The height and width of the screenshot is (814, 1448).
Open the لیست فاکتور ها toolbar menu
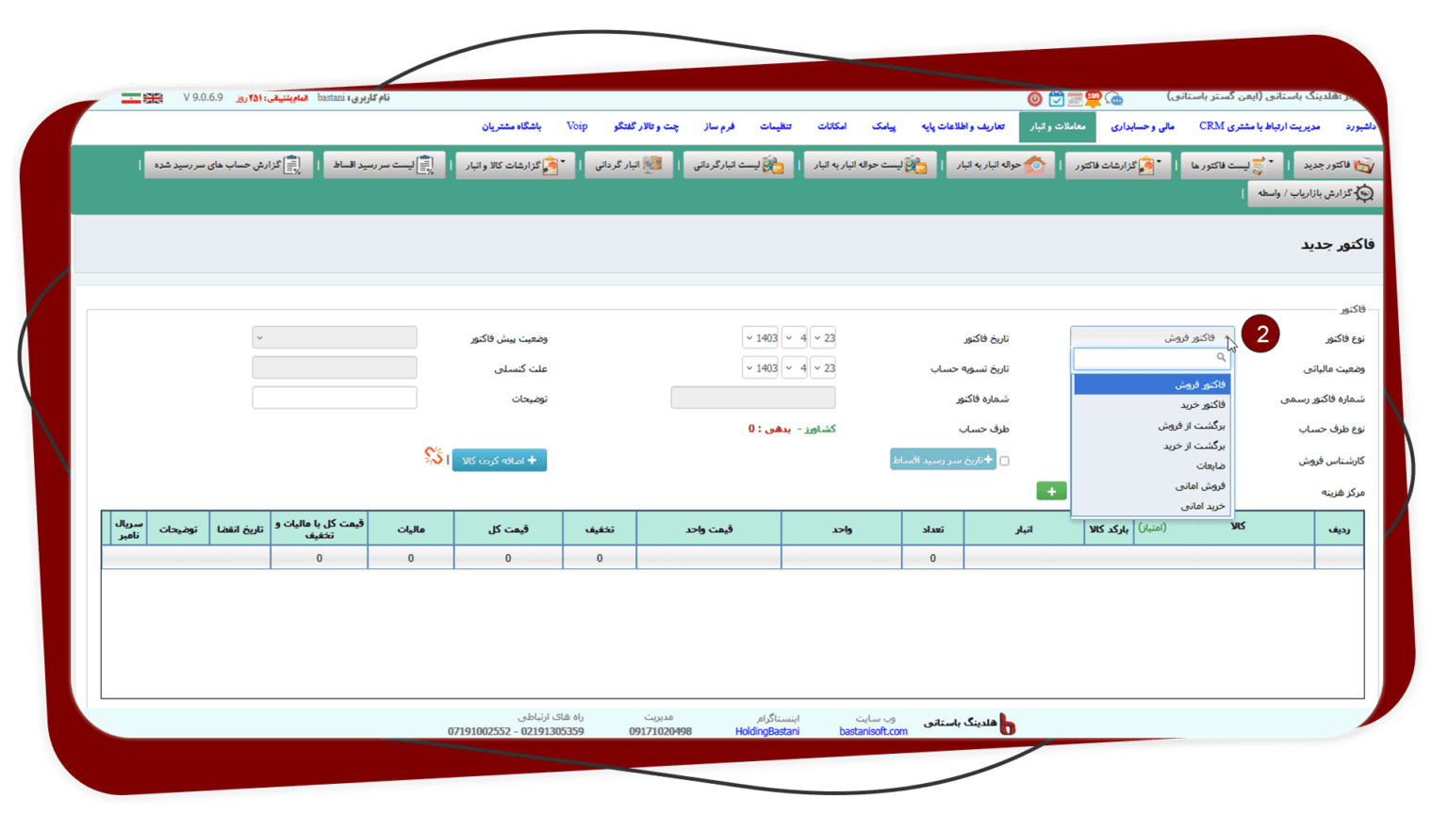(x=1231, y=165)
